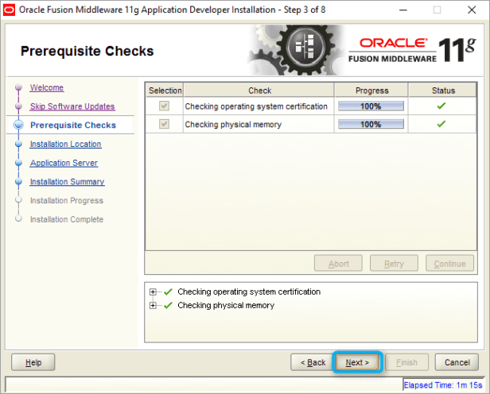Click the Continue button
Image resolution: width=490 pixels, height=394 pixels.
(449, 264)
